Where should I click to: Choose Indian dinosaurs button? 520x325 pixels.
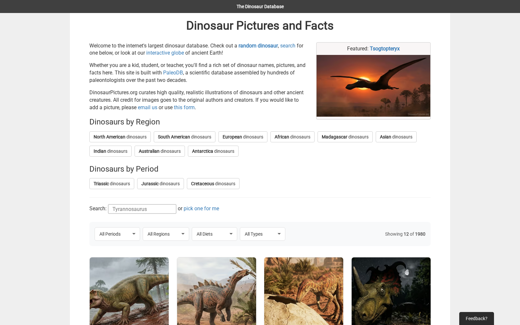pos(110,151)
